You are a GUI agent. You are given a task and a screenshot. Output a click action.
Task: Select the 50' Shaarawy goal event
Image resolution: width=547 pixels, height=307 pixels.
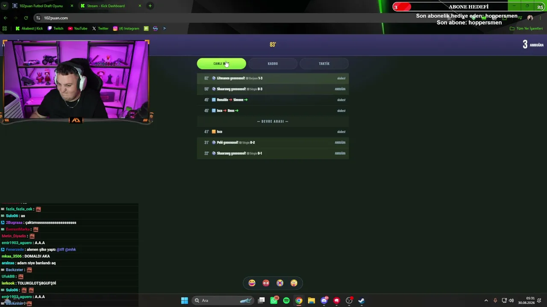point(273,89)
